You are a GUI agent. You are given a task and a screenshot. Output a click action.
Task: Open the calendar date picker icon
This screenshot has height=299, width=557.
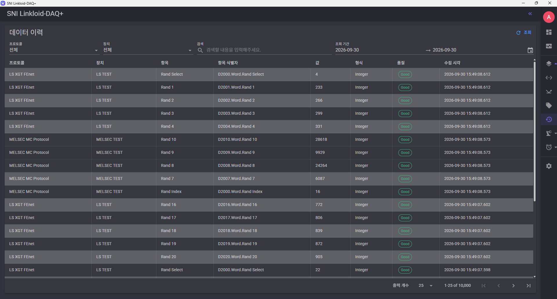click(x=530, y=50)
